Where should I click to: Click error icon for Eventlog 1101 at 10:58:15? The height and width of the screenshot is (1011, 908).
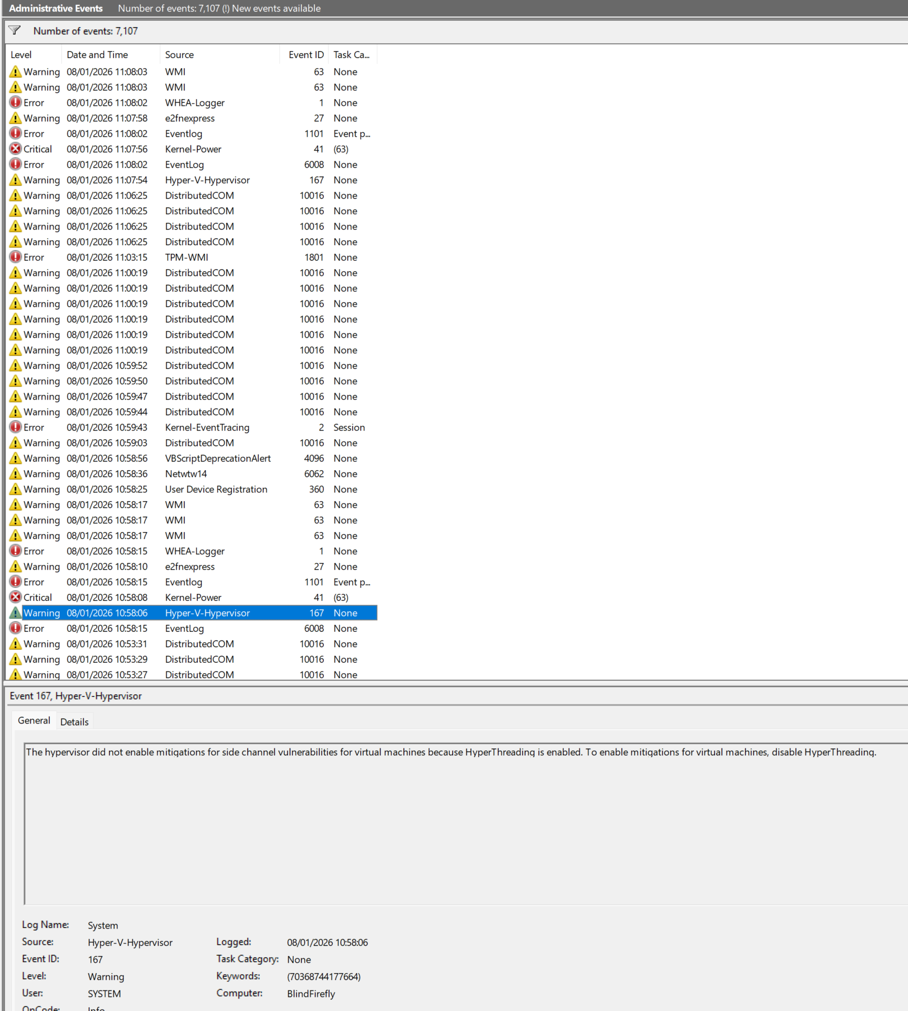16,581
